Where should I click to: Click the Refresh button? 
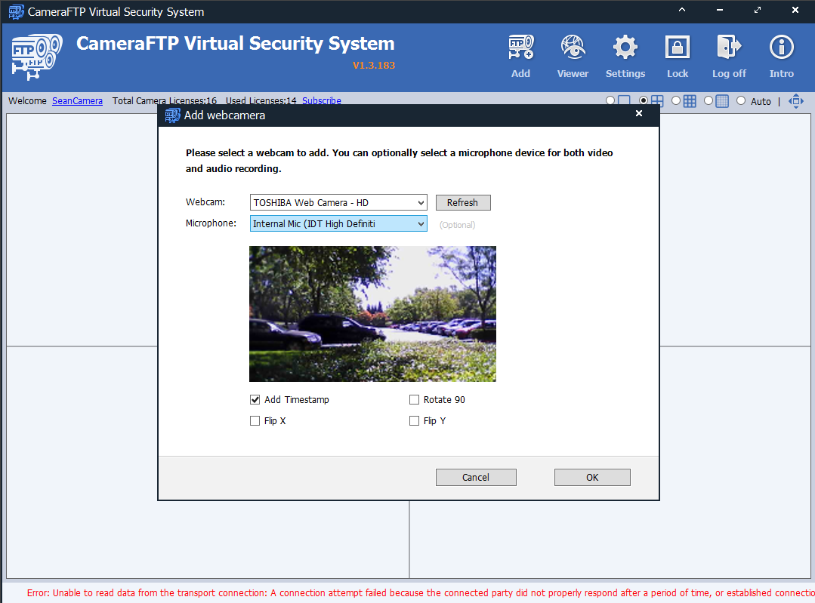(462, 202)
